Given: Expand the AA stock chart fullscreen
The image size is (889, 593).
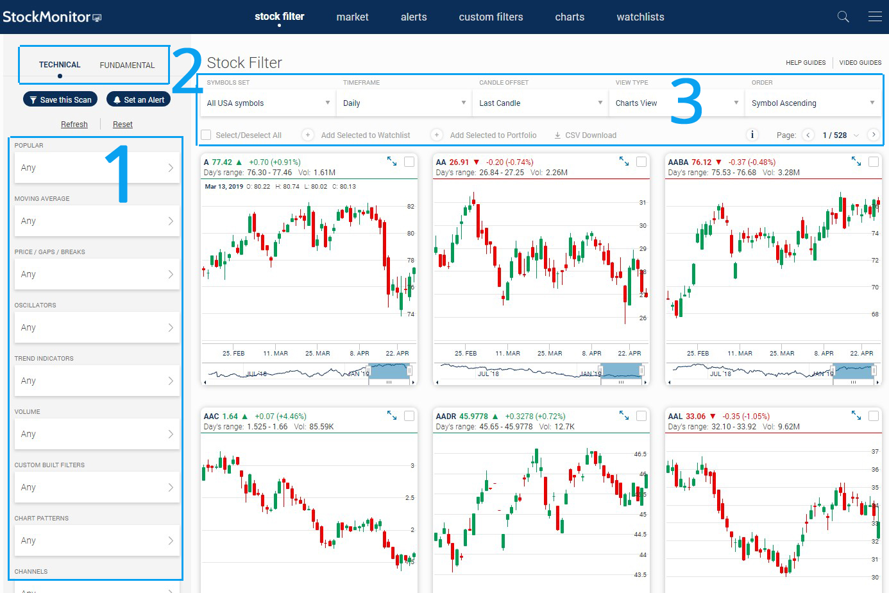Looking at the screenshot, I should click(624, 162).
